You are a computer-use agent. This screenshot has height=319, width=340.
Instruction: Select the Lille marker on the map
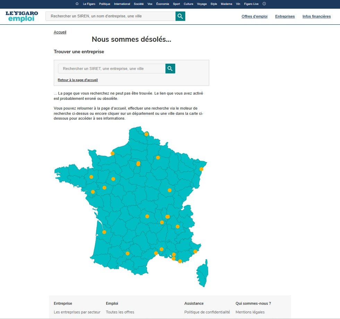[x=146, y=134]
